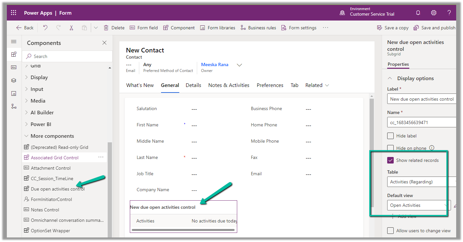This screenshot has height=242, width=463.
Task: Enable Allow users to change view
Action: tap(390, 231)
